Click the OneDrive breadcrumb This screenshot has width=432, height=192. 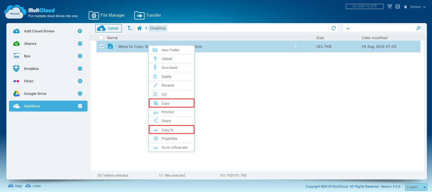[x=158, y=28]
